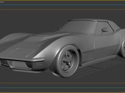
Task: Open the viewport shading label menu
Action: pos(2,2)
